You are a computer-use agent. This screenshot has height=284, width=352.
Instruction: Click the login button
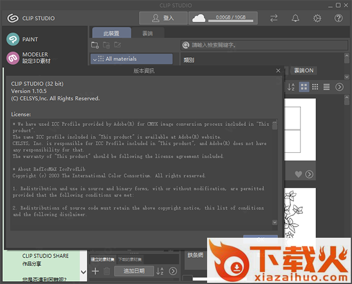163,18
